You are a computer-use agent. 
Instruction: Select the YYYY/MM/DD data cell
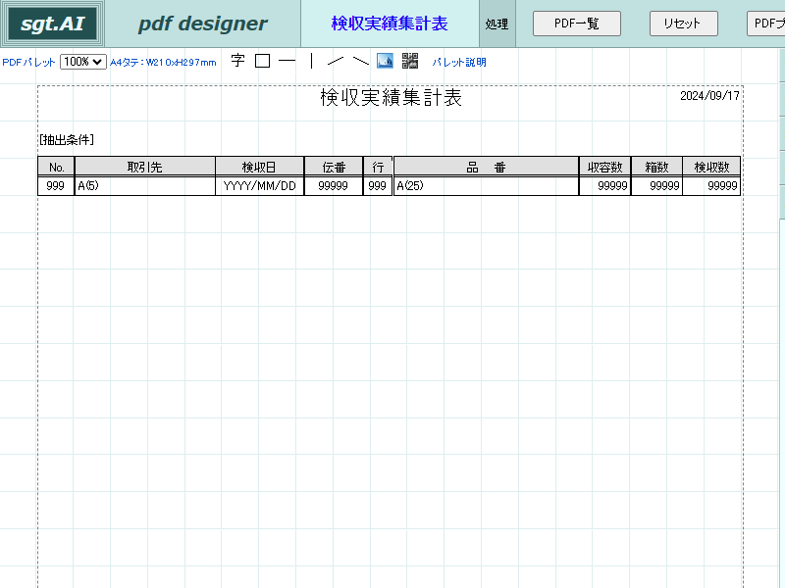[x=259, y=186]
